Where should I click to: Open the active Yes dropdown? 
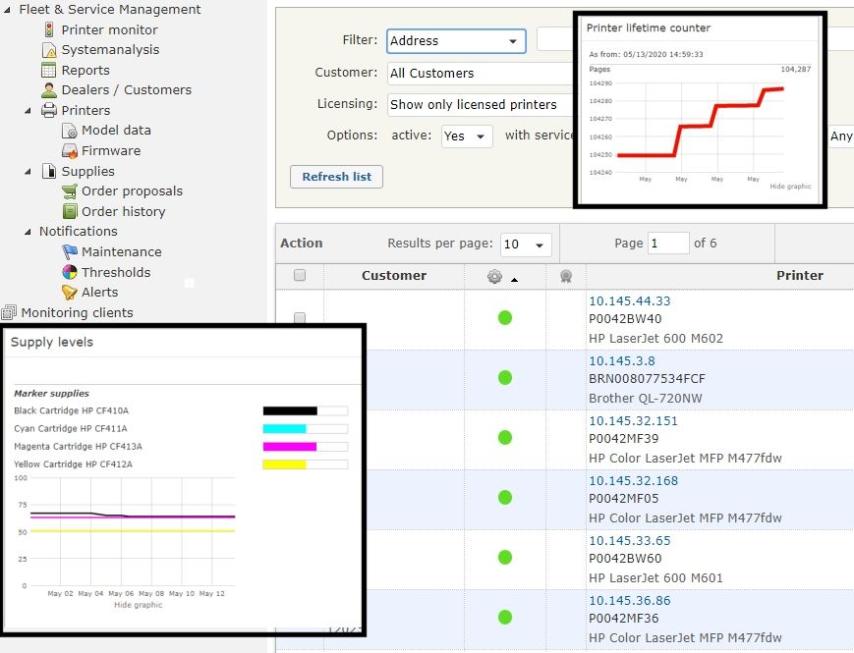coord(466,136)
